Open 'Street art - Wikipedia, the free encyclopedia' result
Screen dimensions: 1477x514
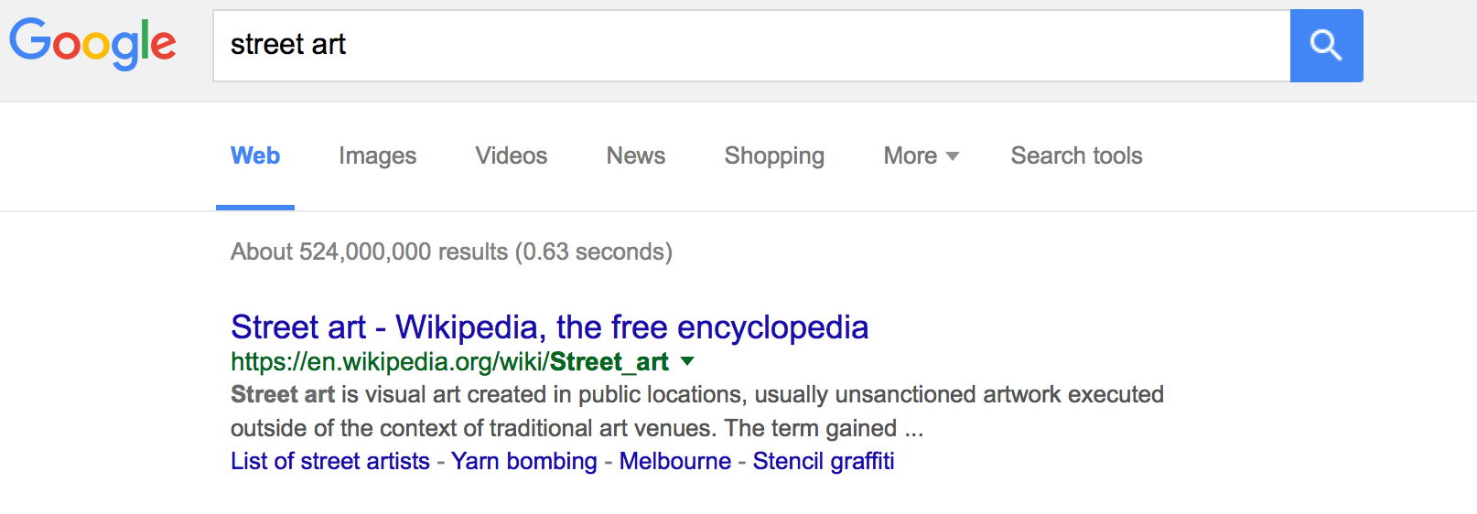[549, 327]
